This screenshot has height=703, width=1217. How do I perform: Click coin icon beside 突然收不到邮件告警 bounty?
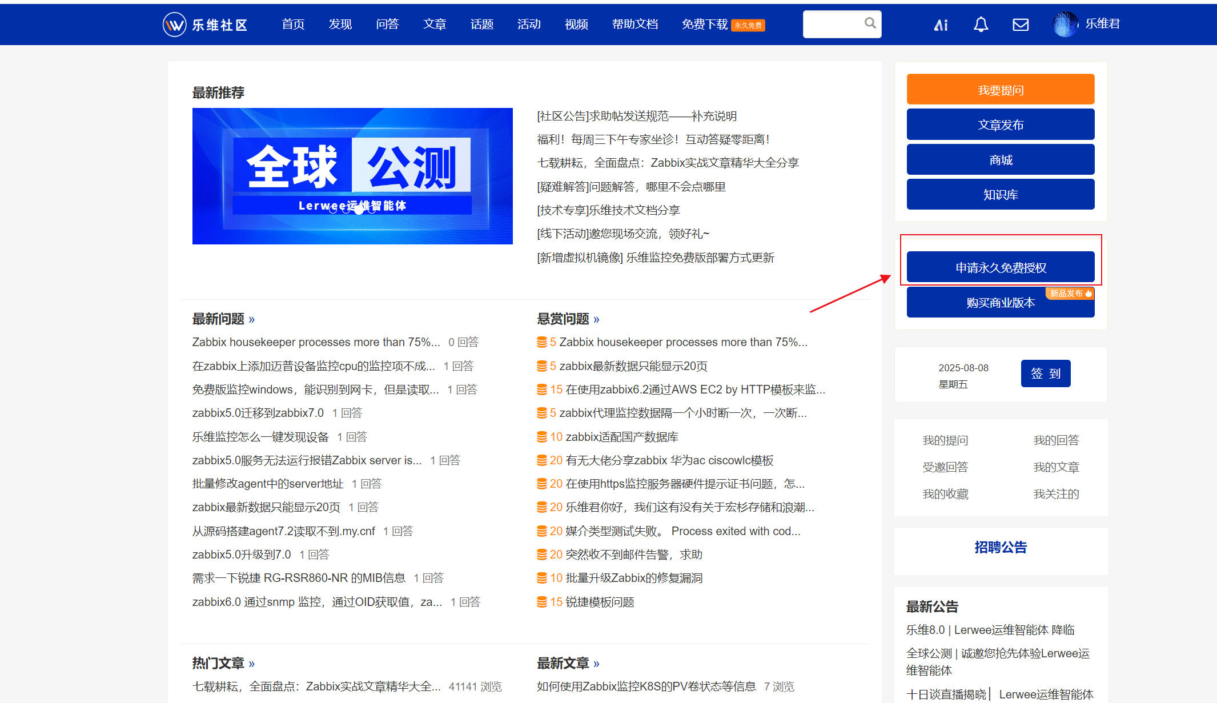541,555
